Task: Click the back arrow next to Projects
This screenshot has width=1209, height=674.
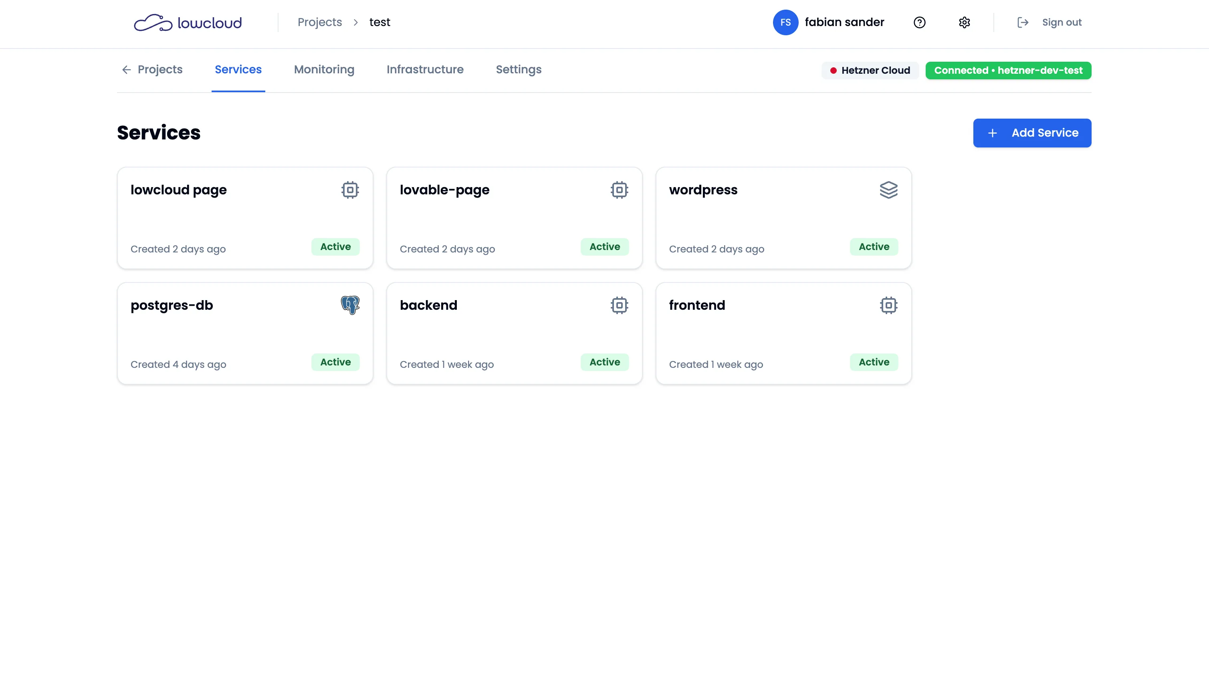Action: (x=126, y=69)
